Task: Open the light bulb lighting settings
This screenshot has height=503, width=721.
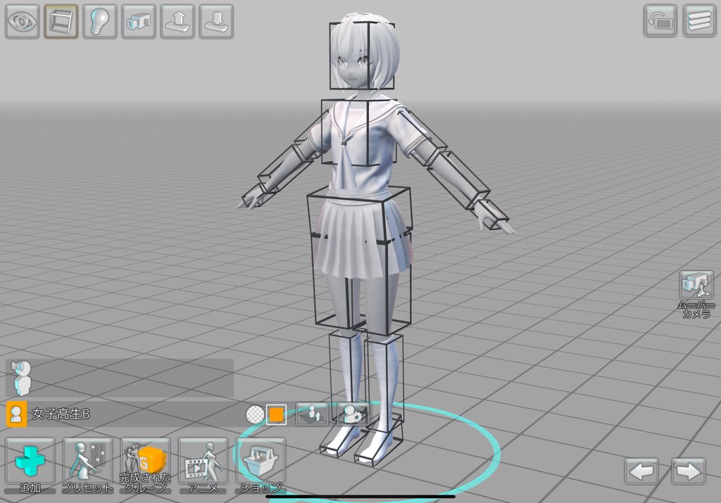Action: tap(100, 22)
